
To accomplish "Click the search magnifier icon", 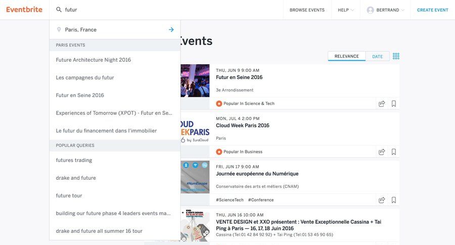I will 59,10.
